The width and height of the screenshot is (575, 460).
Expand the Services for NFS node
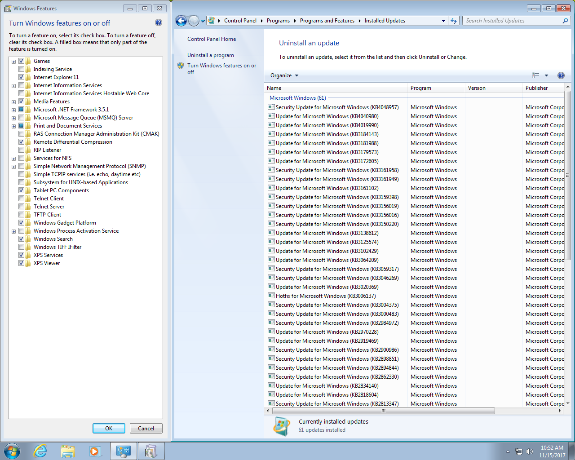(13, 159)
